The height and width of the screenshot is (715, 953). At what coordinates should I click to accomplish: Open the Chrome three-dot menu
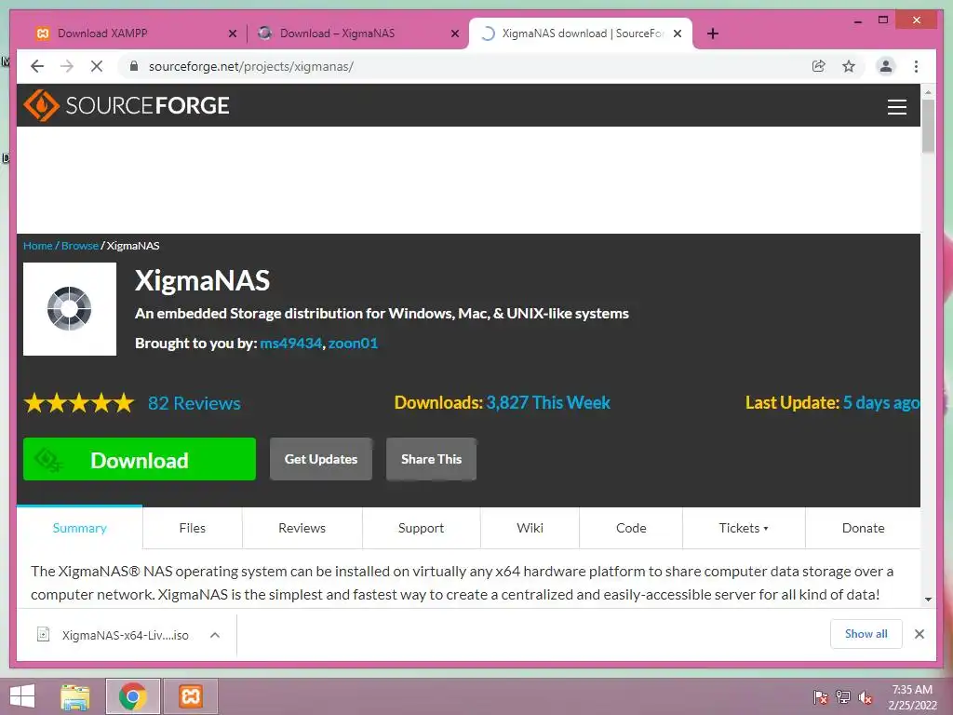coord(916,66)
